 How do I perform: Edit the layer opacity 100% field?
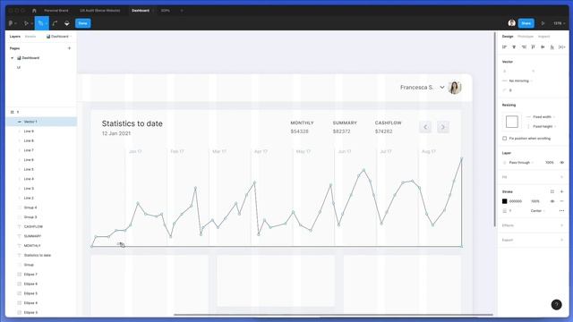point(549,163)
